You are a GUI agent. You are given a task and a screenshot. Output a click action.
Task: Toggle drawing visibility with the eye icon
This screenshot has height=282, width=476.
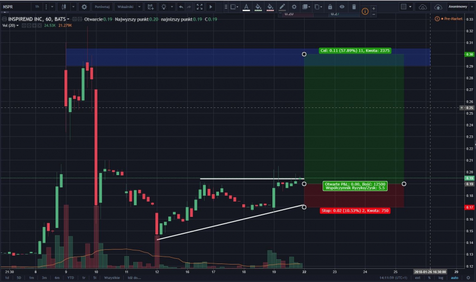tap(342, 7)
